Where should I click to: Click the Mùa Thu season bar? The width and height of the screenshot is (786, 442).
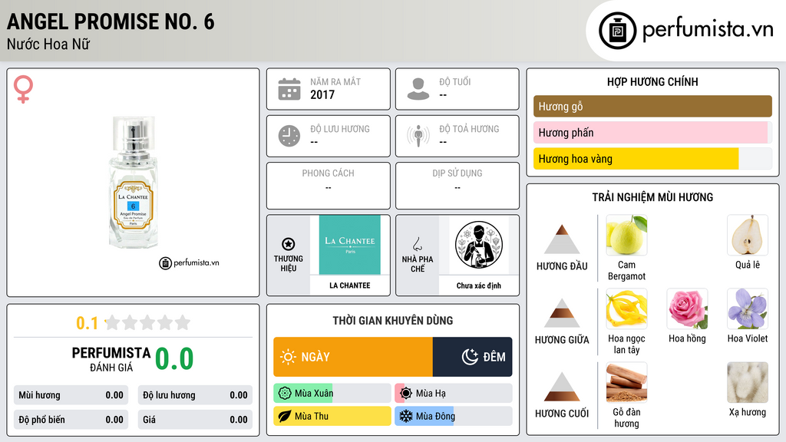[x=332, y=416]
